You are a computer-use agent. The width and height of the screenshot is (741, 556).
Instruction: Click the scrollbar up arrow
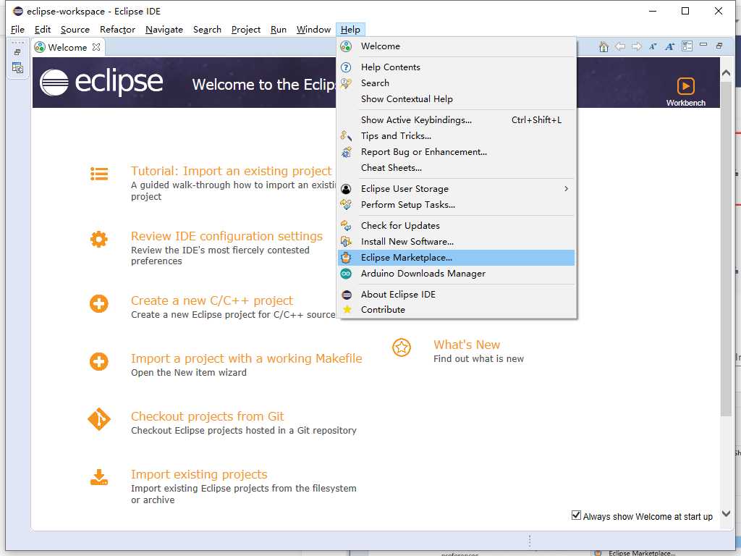click(727, 73)
